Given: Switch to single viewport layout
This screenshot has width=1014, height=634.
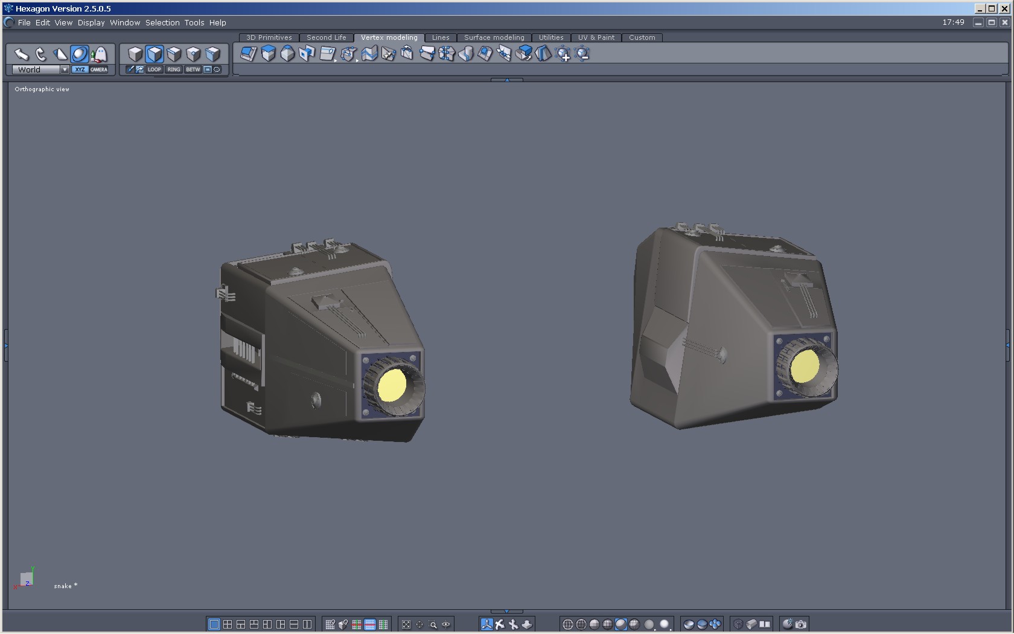Looking at the screenshot, I should (x=214, y=624).
